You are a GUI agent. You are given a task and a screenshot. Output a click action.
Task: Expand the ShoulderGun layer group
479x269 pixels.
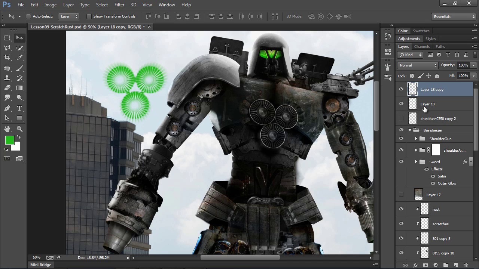coord(416,139)
